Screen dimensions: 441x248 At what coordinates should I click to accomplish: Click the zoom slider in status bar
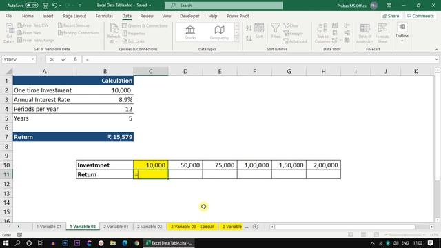point(405,234)
